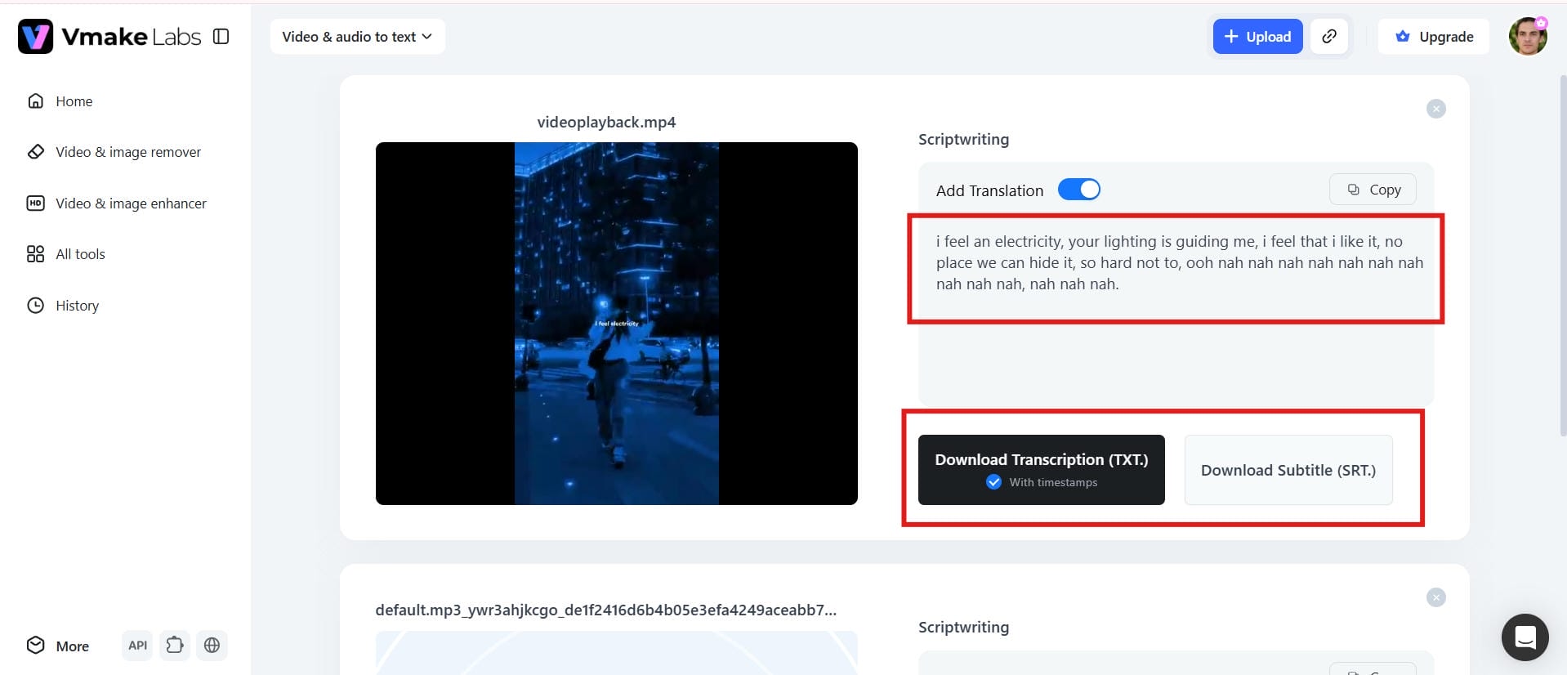Download Subtitle (SRT.) button
This screenshot has height=675, width=1567.
pos(1288,470)
